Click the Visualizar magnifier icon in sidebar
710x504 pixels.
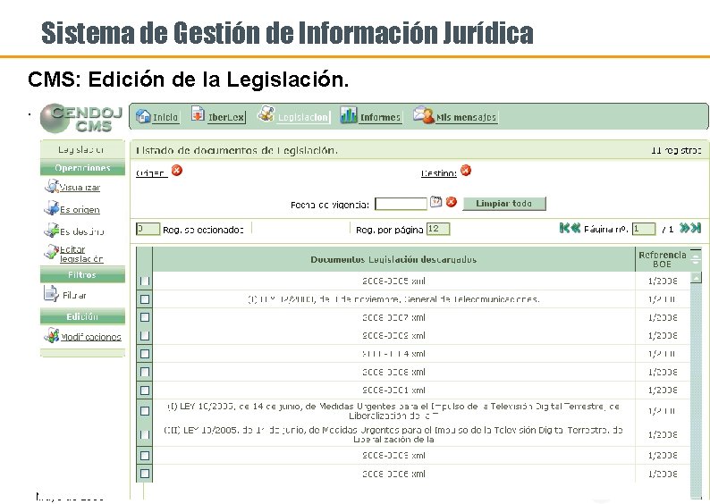[x=52, y=186]
